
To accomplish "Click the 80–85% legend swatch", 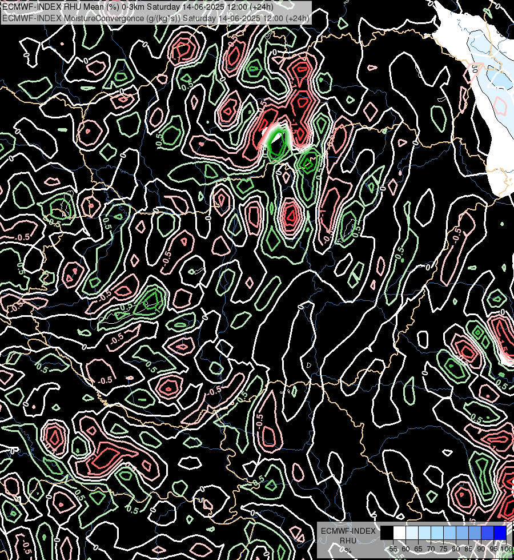I will coord(462,533).
